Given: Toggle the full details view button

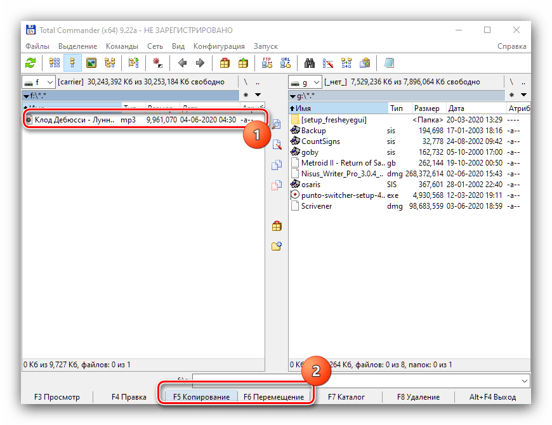Looking at the screenshot, I should (73, 63).
